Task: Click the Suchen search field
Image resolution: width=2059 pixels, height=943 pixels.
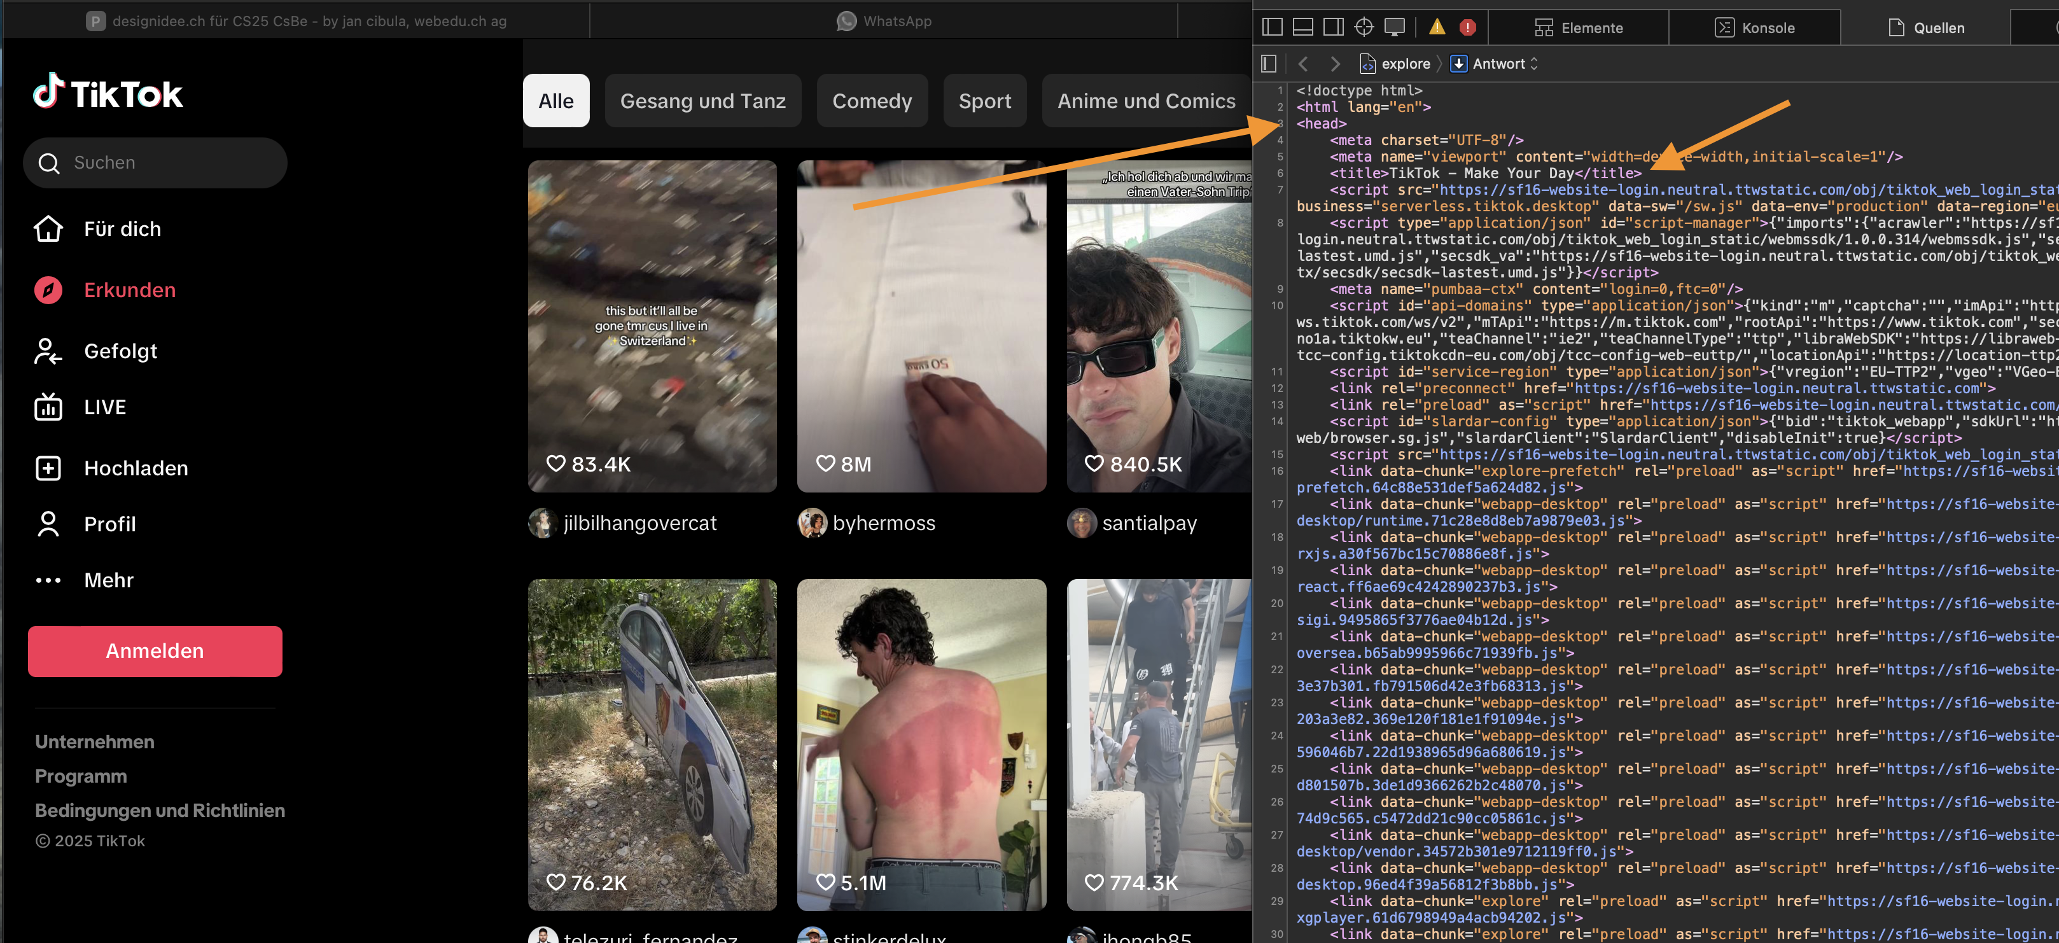Action: tap(155, 163)
